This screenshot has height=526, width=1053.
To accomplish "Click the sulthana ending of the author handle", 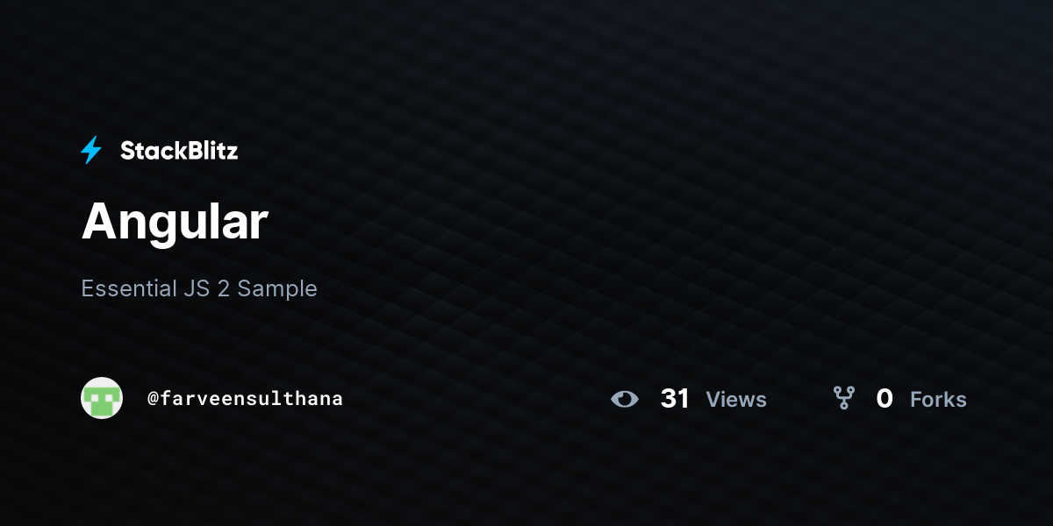I will tap(298, 399).
